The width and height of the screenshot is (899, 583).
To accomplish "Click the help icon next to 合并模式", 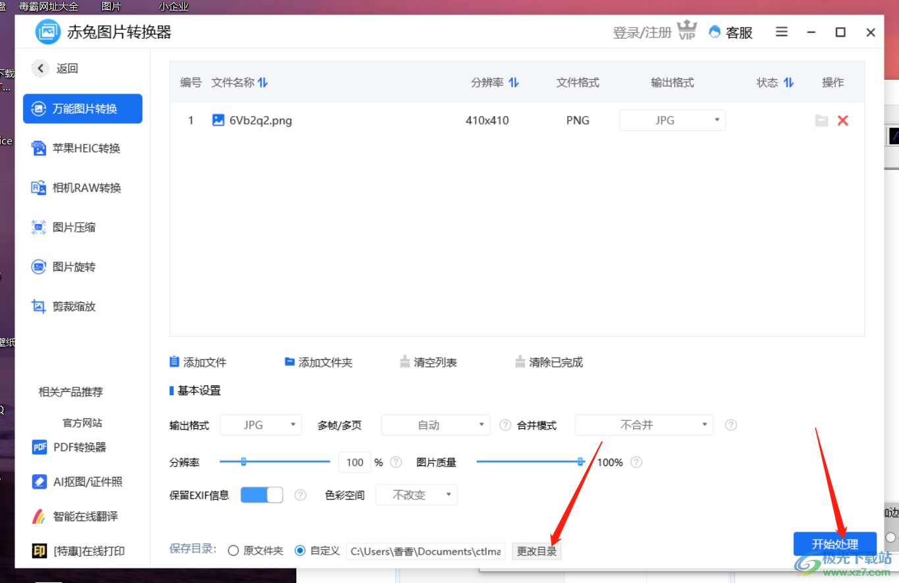I will pyautogui.click(x=730, y=425).
